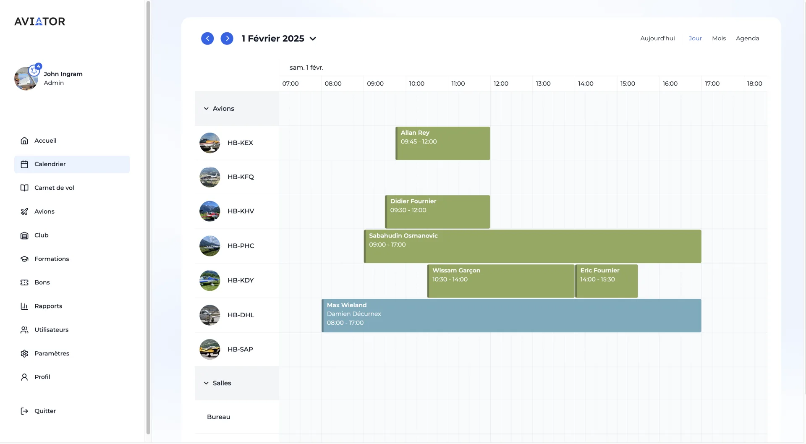The height and width of the screenshot is (444, 806).
Task: Open Accueil home icon in sidebar
Action: [x=24, y=141]
